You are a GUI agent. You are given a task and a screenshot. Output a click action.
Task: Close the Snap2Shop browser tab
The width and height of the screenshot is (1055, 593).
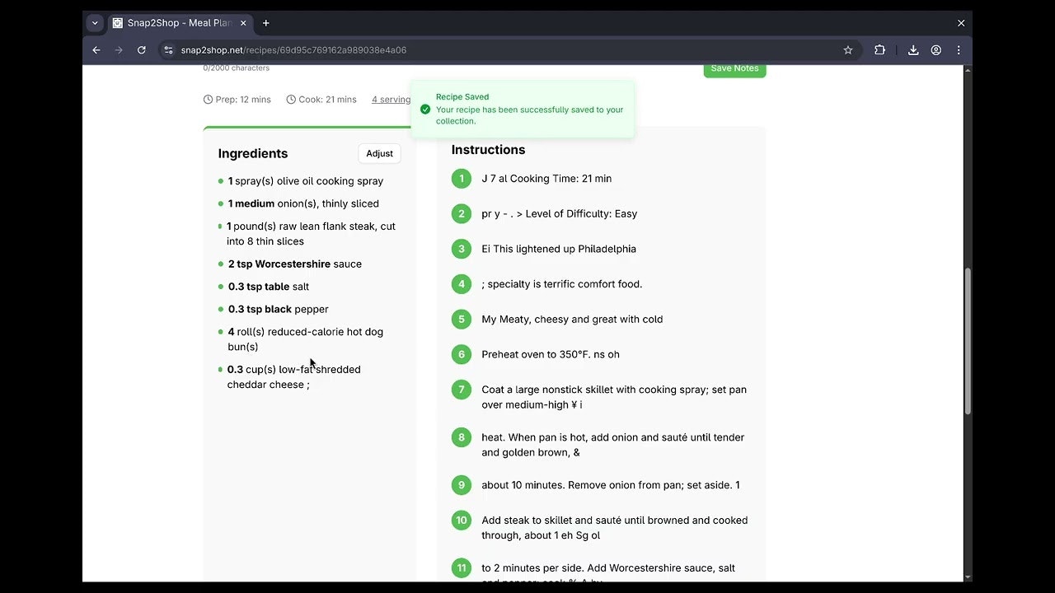[244, 23]
